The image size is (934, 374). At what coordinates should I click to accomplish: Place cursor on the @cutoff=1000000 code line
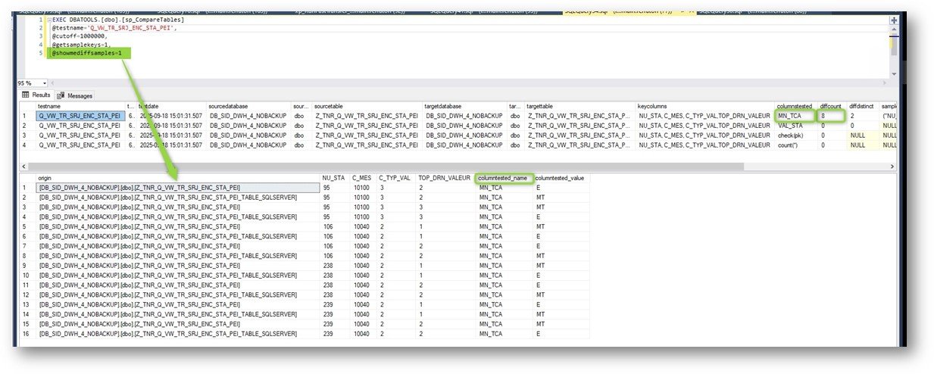(80, 36)
